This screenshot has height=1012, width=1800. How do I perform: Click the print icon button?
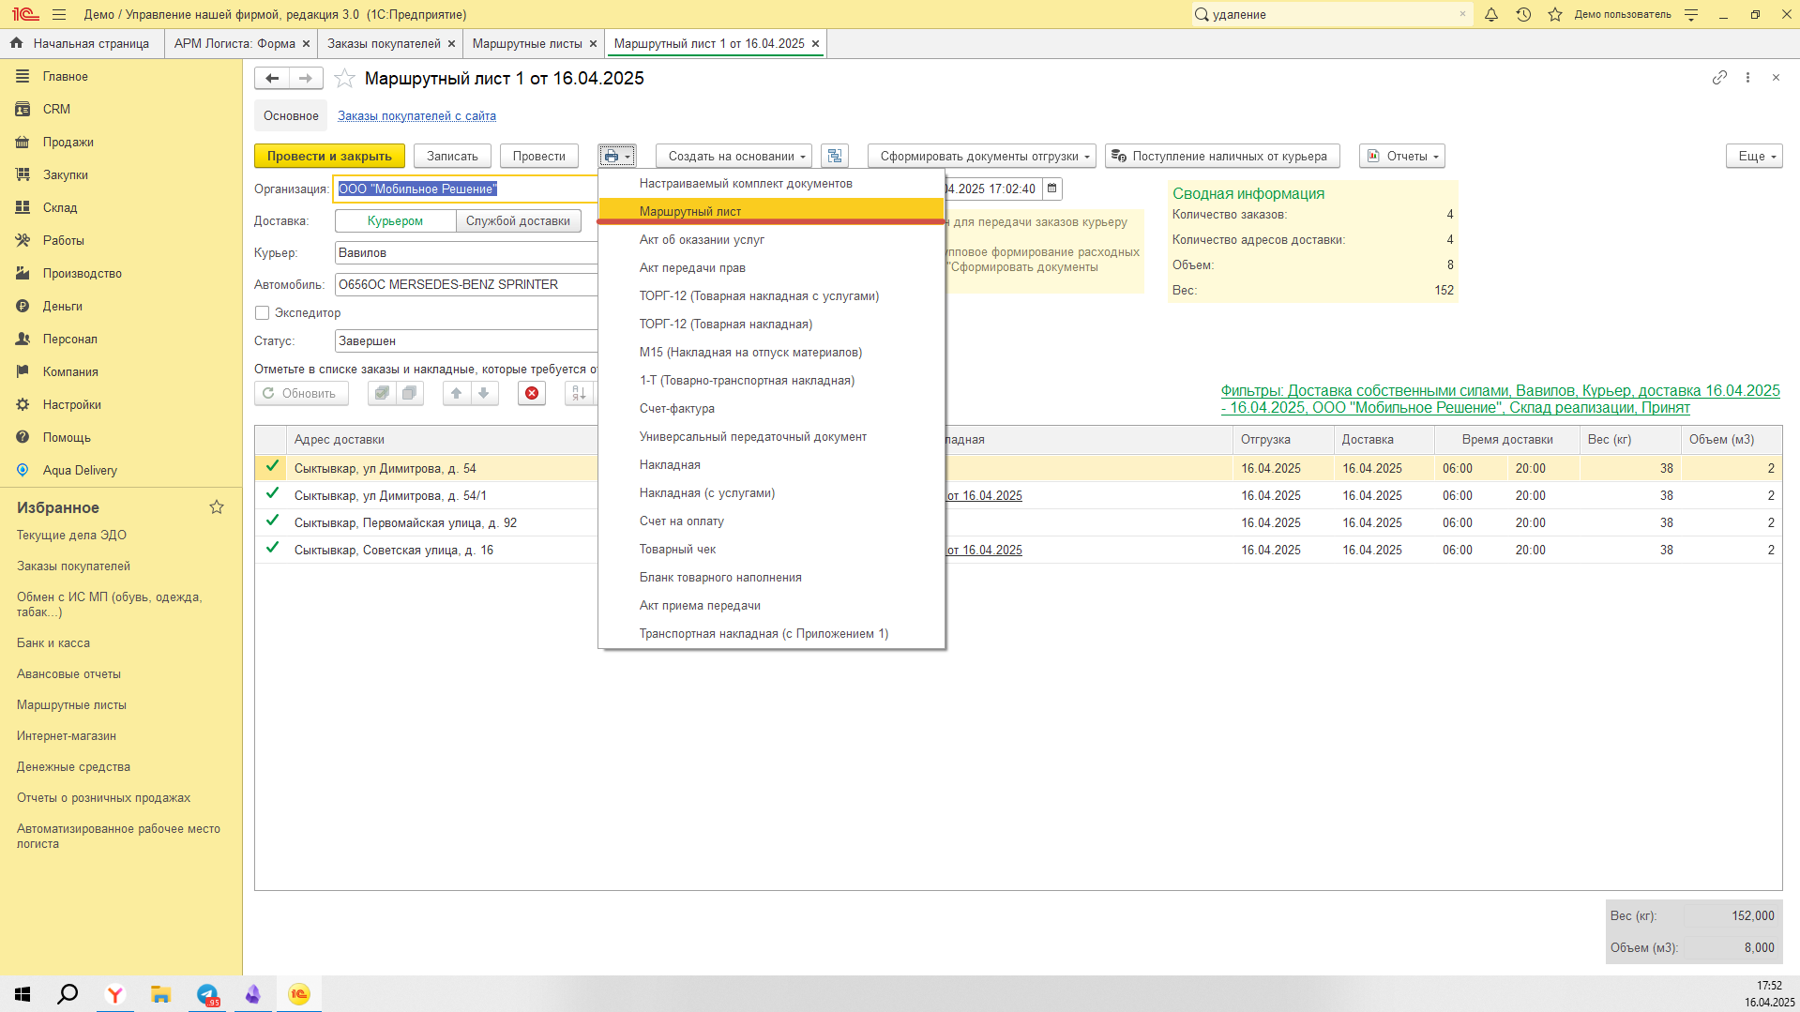(617, 156)
